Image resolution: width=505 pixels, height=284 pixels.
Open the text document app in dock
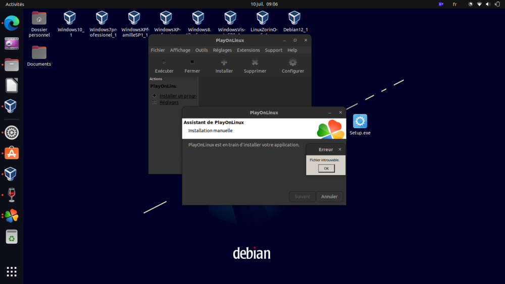click(12, 86)
